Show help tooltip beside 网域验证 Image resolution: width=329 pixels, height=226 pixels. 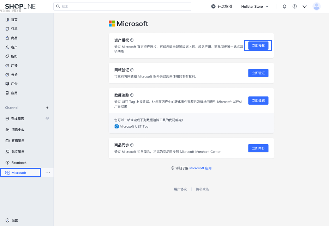132,70
